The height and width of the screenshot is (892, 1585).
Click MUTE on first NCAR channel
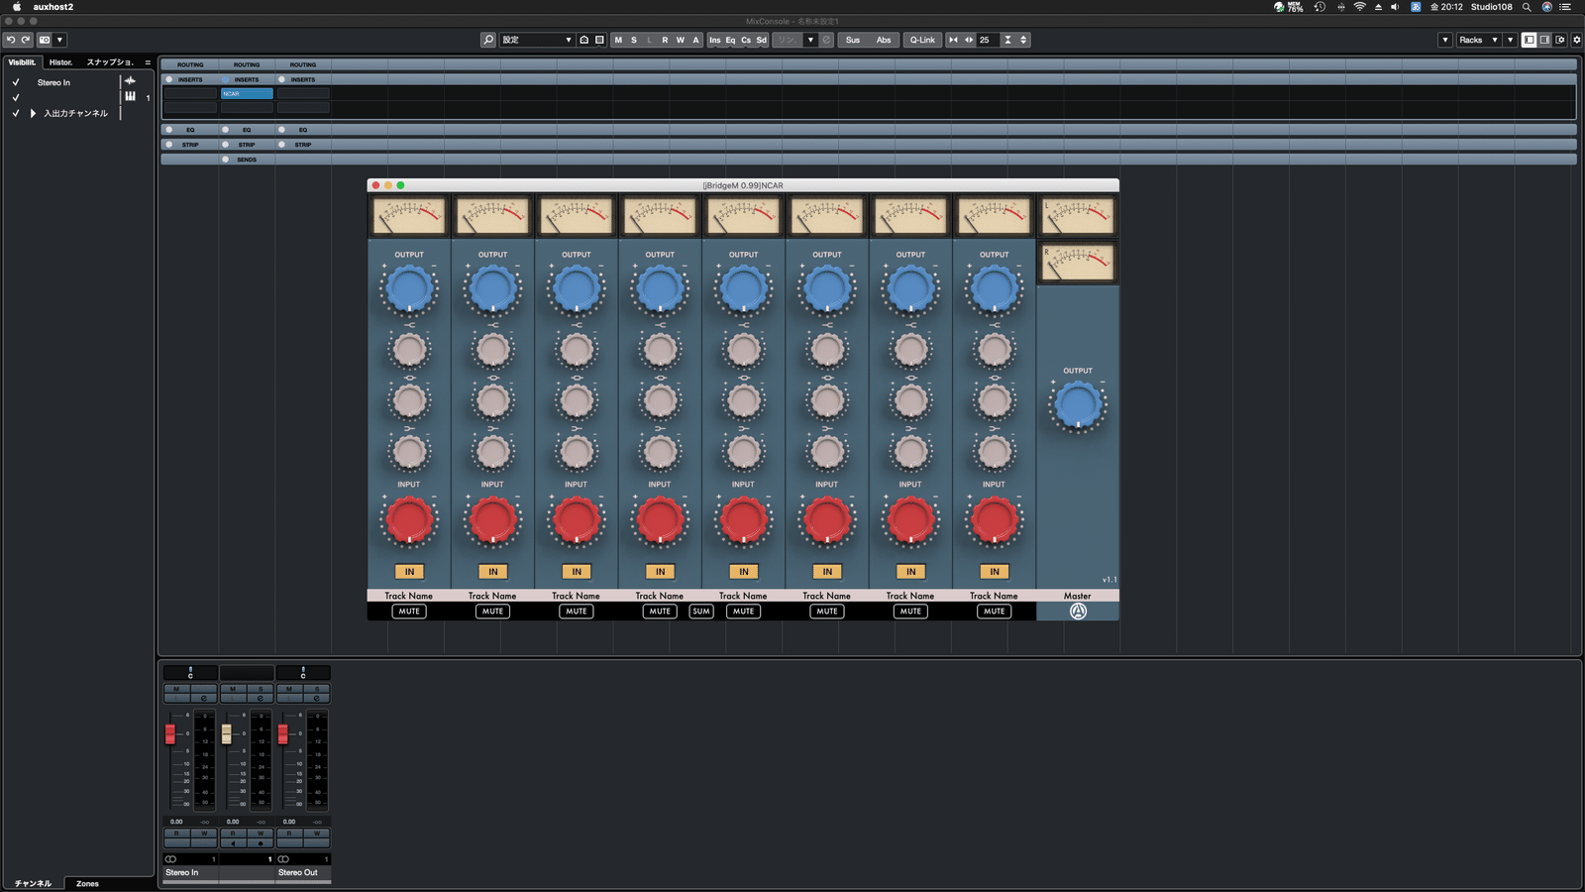(409, 612)
